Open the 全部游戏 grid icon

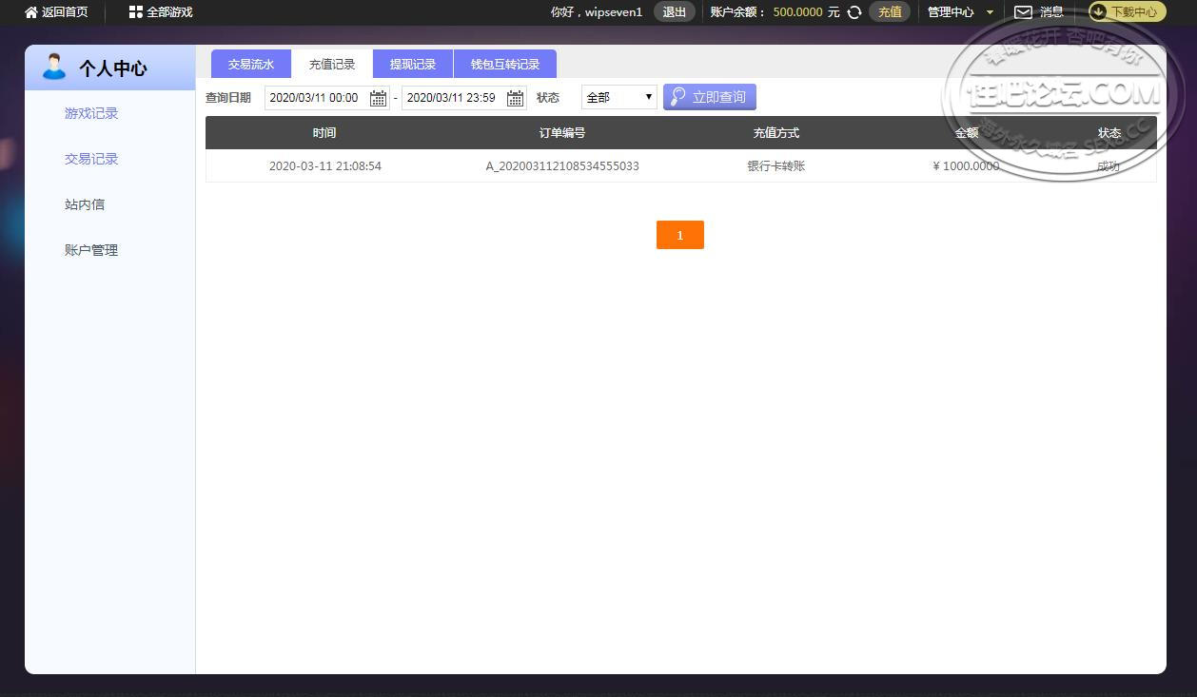point(135,12)
